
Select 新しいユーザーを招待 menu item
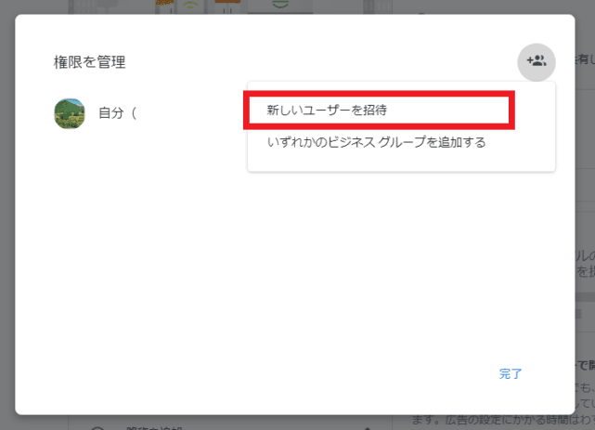pyautogui.click(x=326, y=110)
